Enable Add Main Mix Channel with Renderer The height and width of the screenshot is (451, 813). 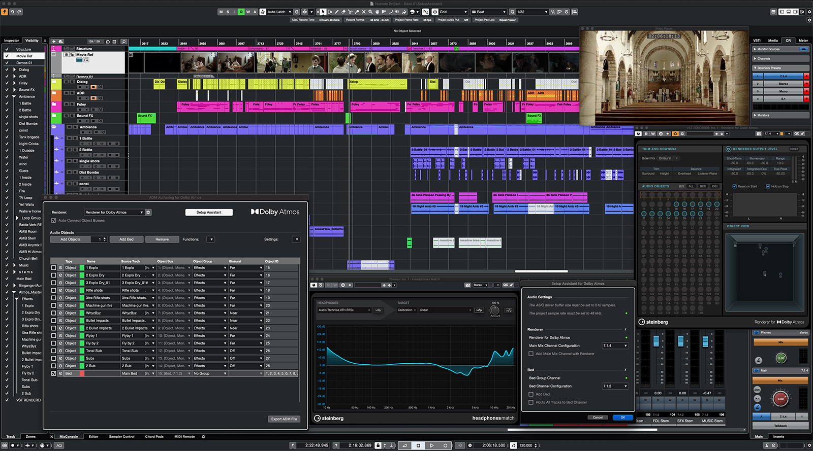coord(531,354)
